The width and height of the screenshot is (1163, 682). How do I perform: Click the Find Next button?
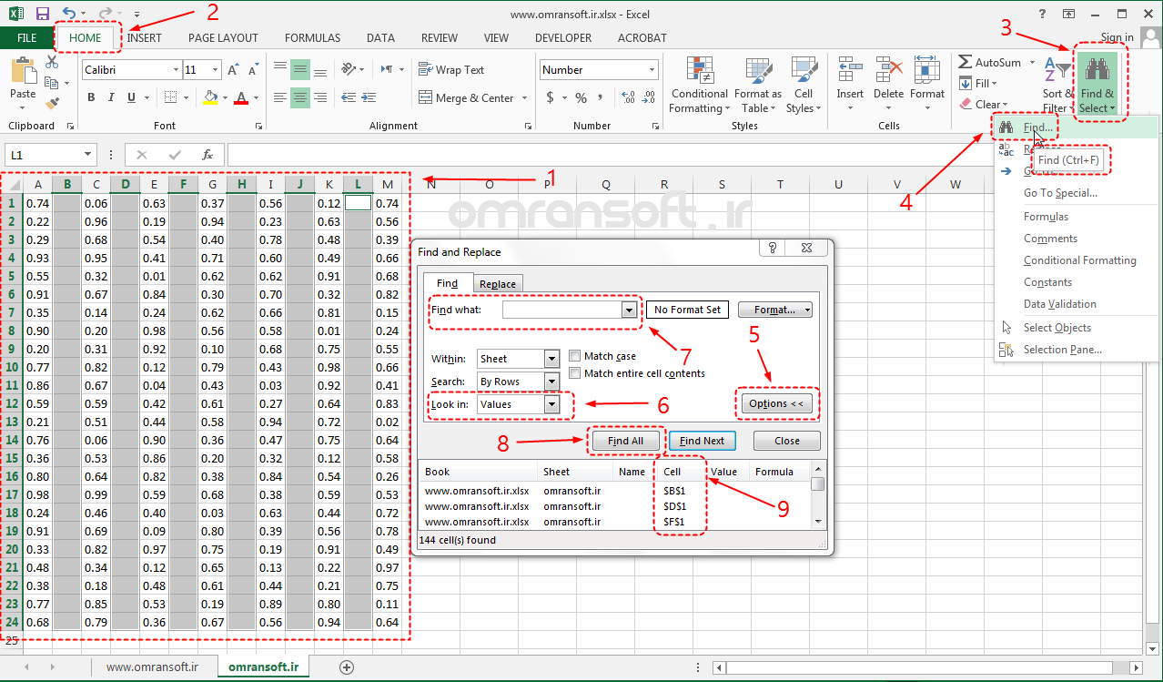click(x=702, y=441)
